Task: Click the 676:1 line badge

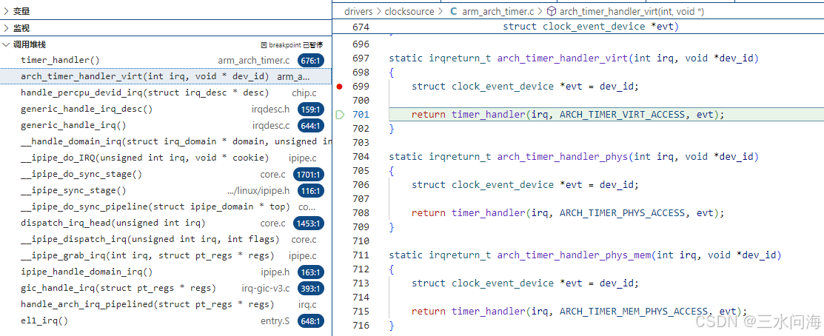Action: coord(311,61)
